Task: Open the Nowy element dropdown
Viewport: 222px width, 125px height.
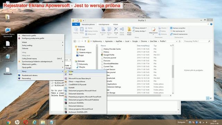Action: pyautogui.click(x=140, y=28)
